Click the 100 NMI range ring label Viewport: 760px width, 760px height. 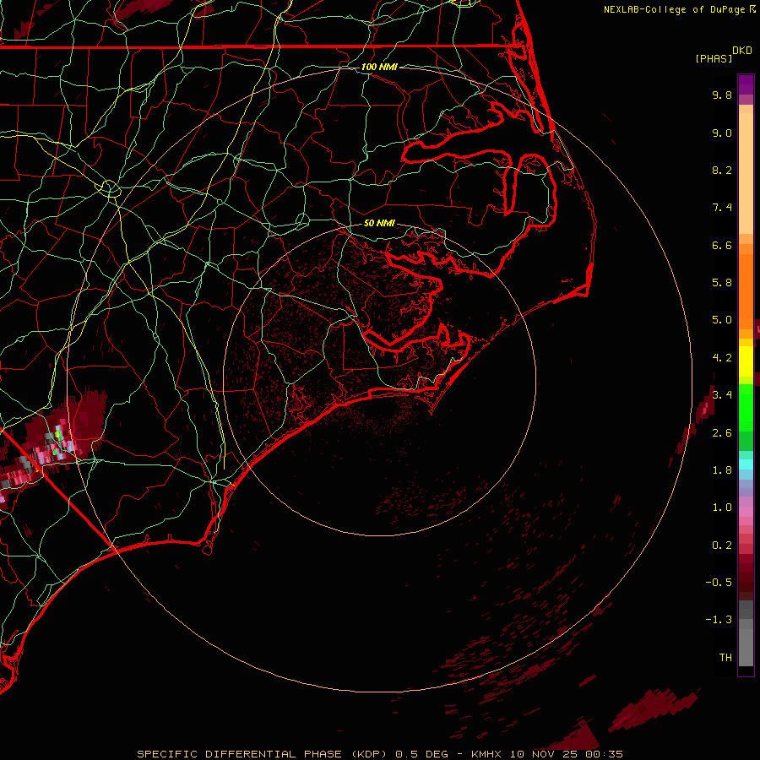(x=379, y=67)
